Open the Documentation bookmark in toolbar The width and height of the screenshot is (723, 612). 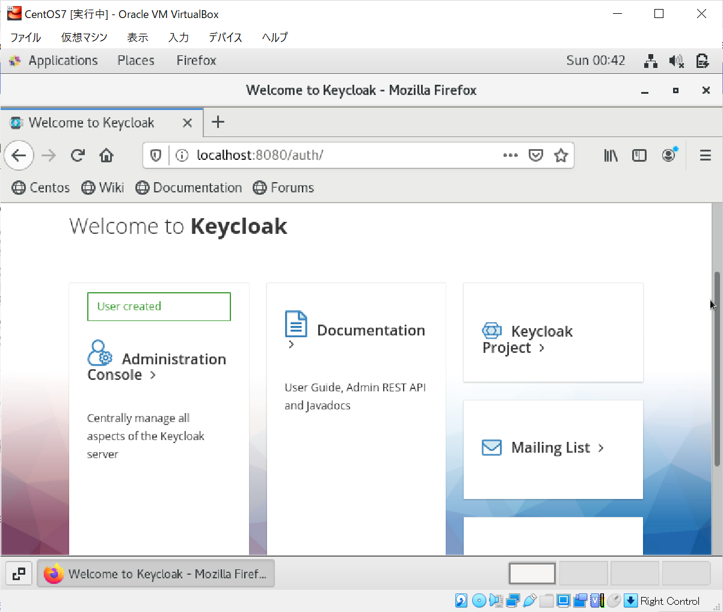(x=189, y=188)
